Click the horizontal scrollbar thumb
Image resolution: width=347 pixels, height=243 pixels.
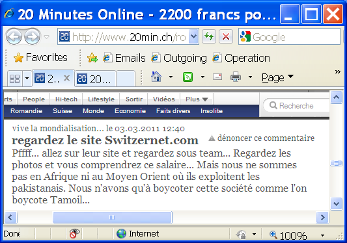click(x=112, y=218)
